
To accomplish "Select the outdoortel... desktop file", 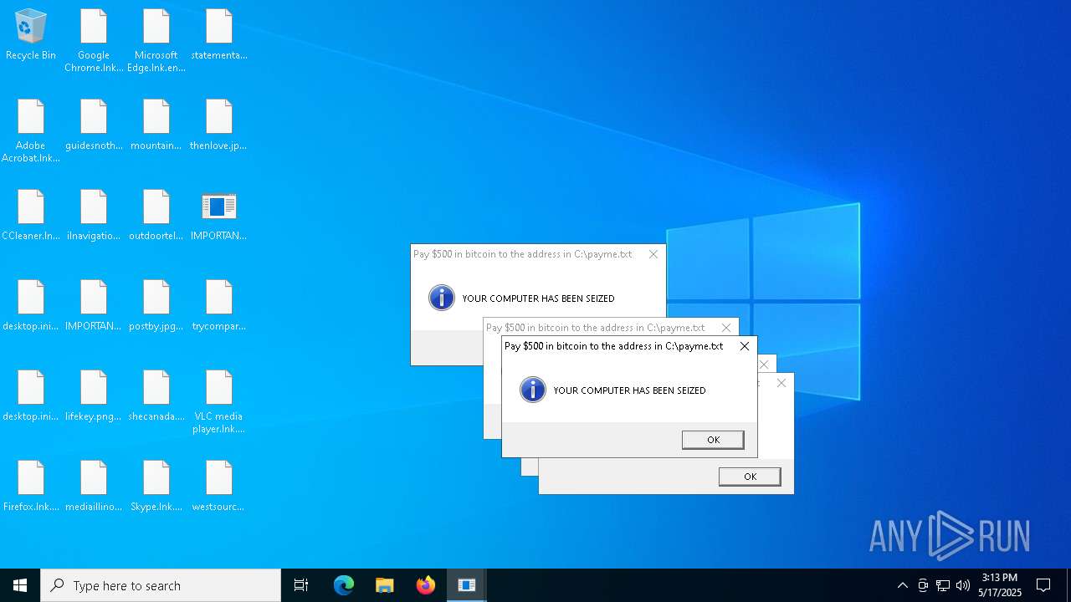I will 156,216.
